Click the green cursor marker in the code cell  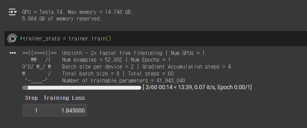pyautogui.click(x=21, y=38)
